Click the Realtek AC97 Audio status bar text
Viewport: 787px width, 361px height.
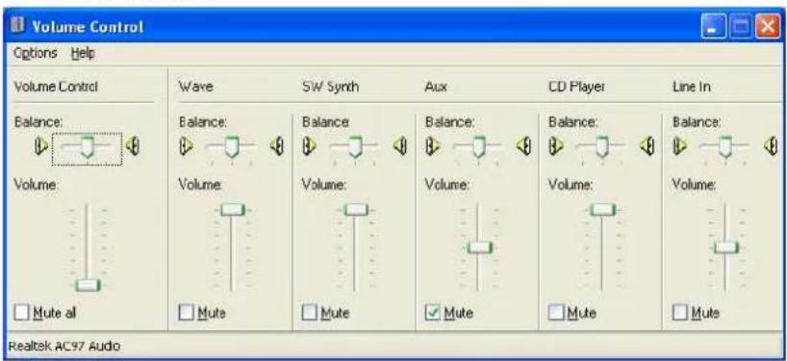click(64, 346)
